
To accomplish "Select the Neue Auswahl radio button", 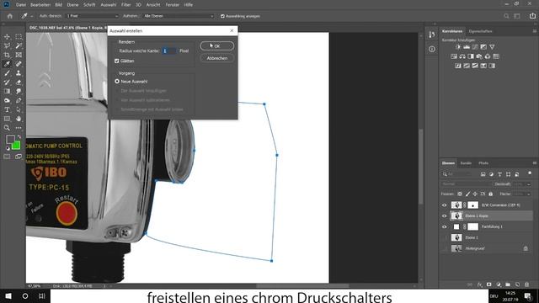I will click(x=117, y=82).
